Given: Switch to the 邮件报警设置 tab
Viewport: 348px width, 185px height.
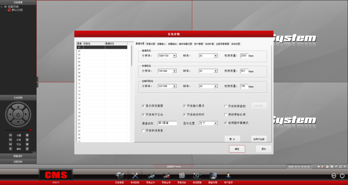Looking at the screenshot, I should [x=185, y=44].
